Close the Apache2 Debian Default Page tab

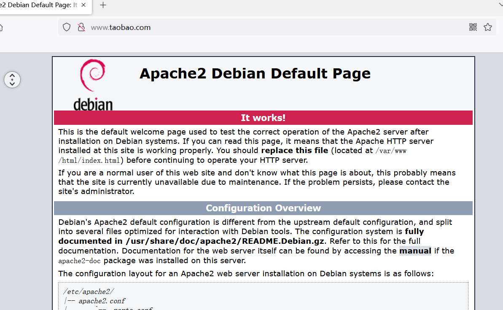pos(83,5)
